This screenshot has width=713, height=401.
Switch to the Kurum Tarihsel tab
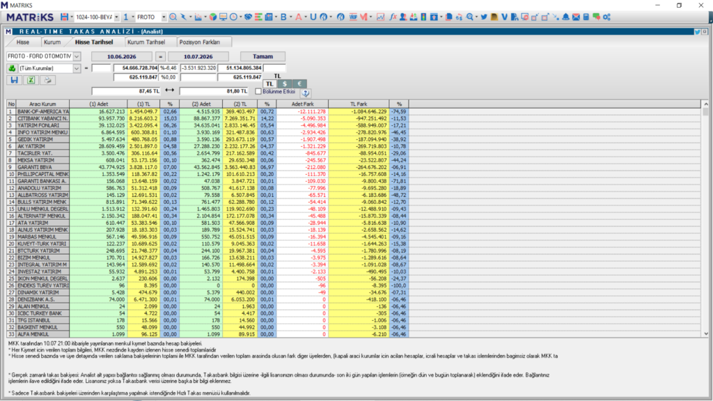(146, 42)
